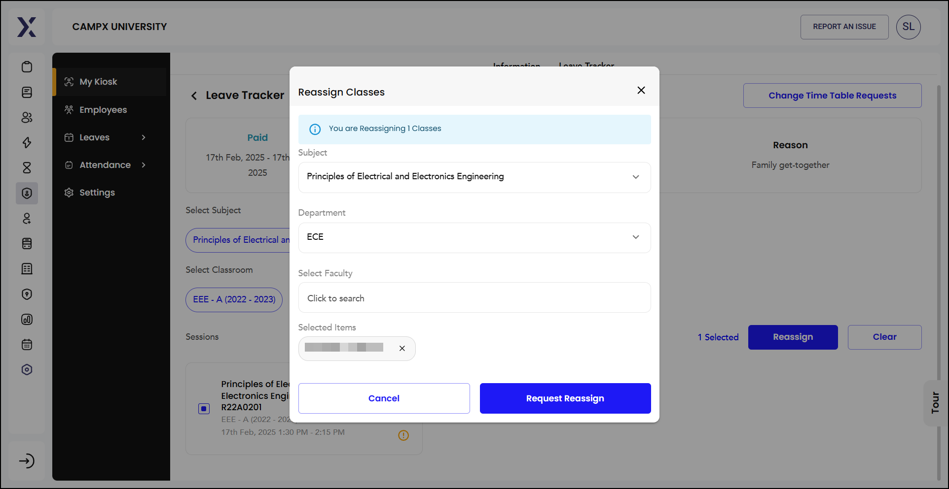Image resolution: width=949 pixels, height=489 pixels.
Task: Open the building icon in left rail
Action: point(27,269)
